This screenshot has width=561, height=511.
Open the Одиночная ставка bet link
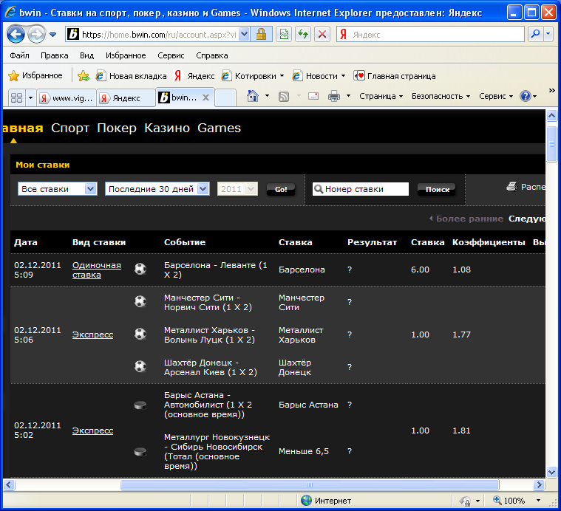[97, 270]
